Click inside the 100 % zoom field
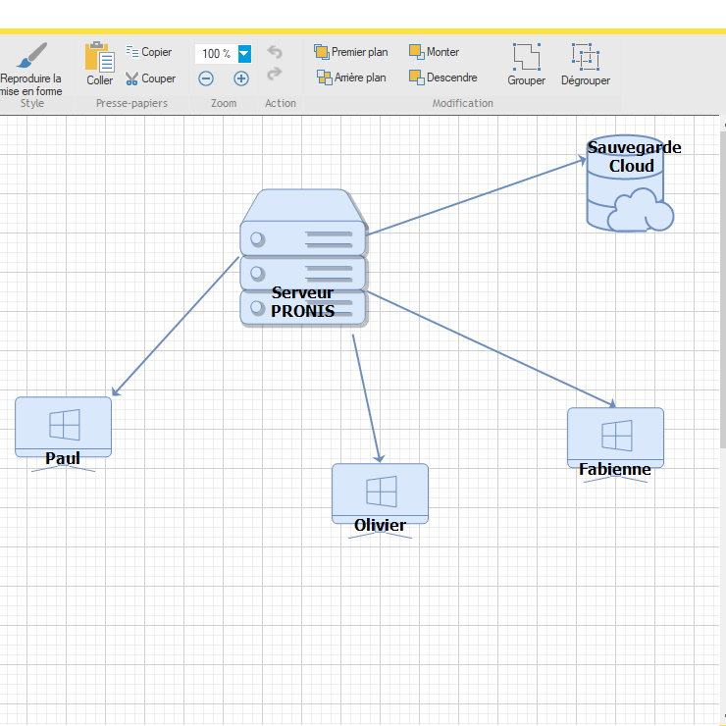This screenshot has width=726, height=726. [216, 54]
